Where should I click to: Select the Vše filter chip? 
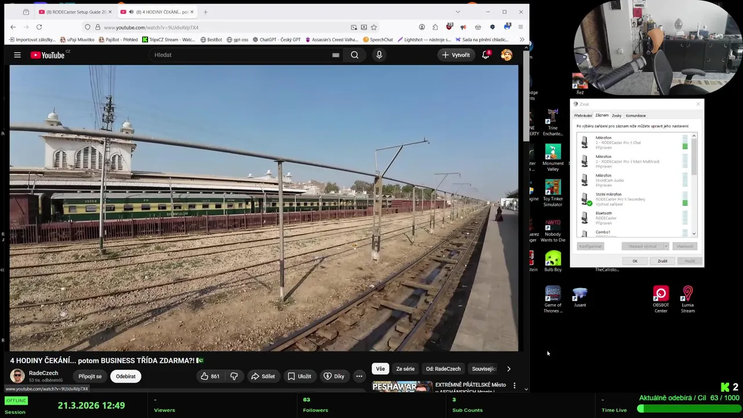[380, 369]
